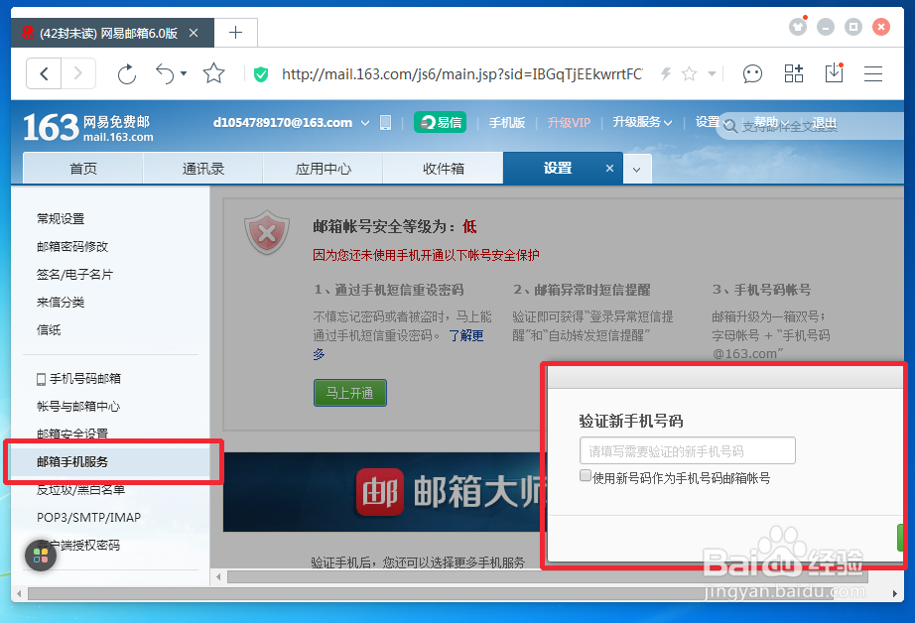Expand the tab list chevron dropdown
Screen dimensions: 915x623
pos(637,170)
